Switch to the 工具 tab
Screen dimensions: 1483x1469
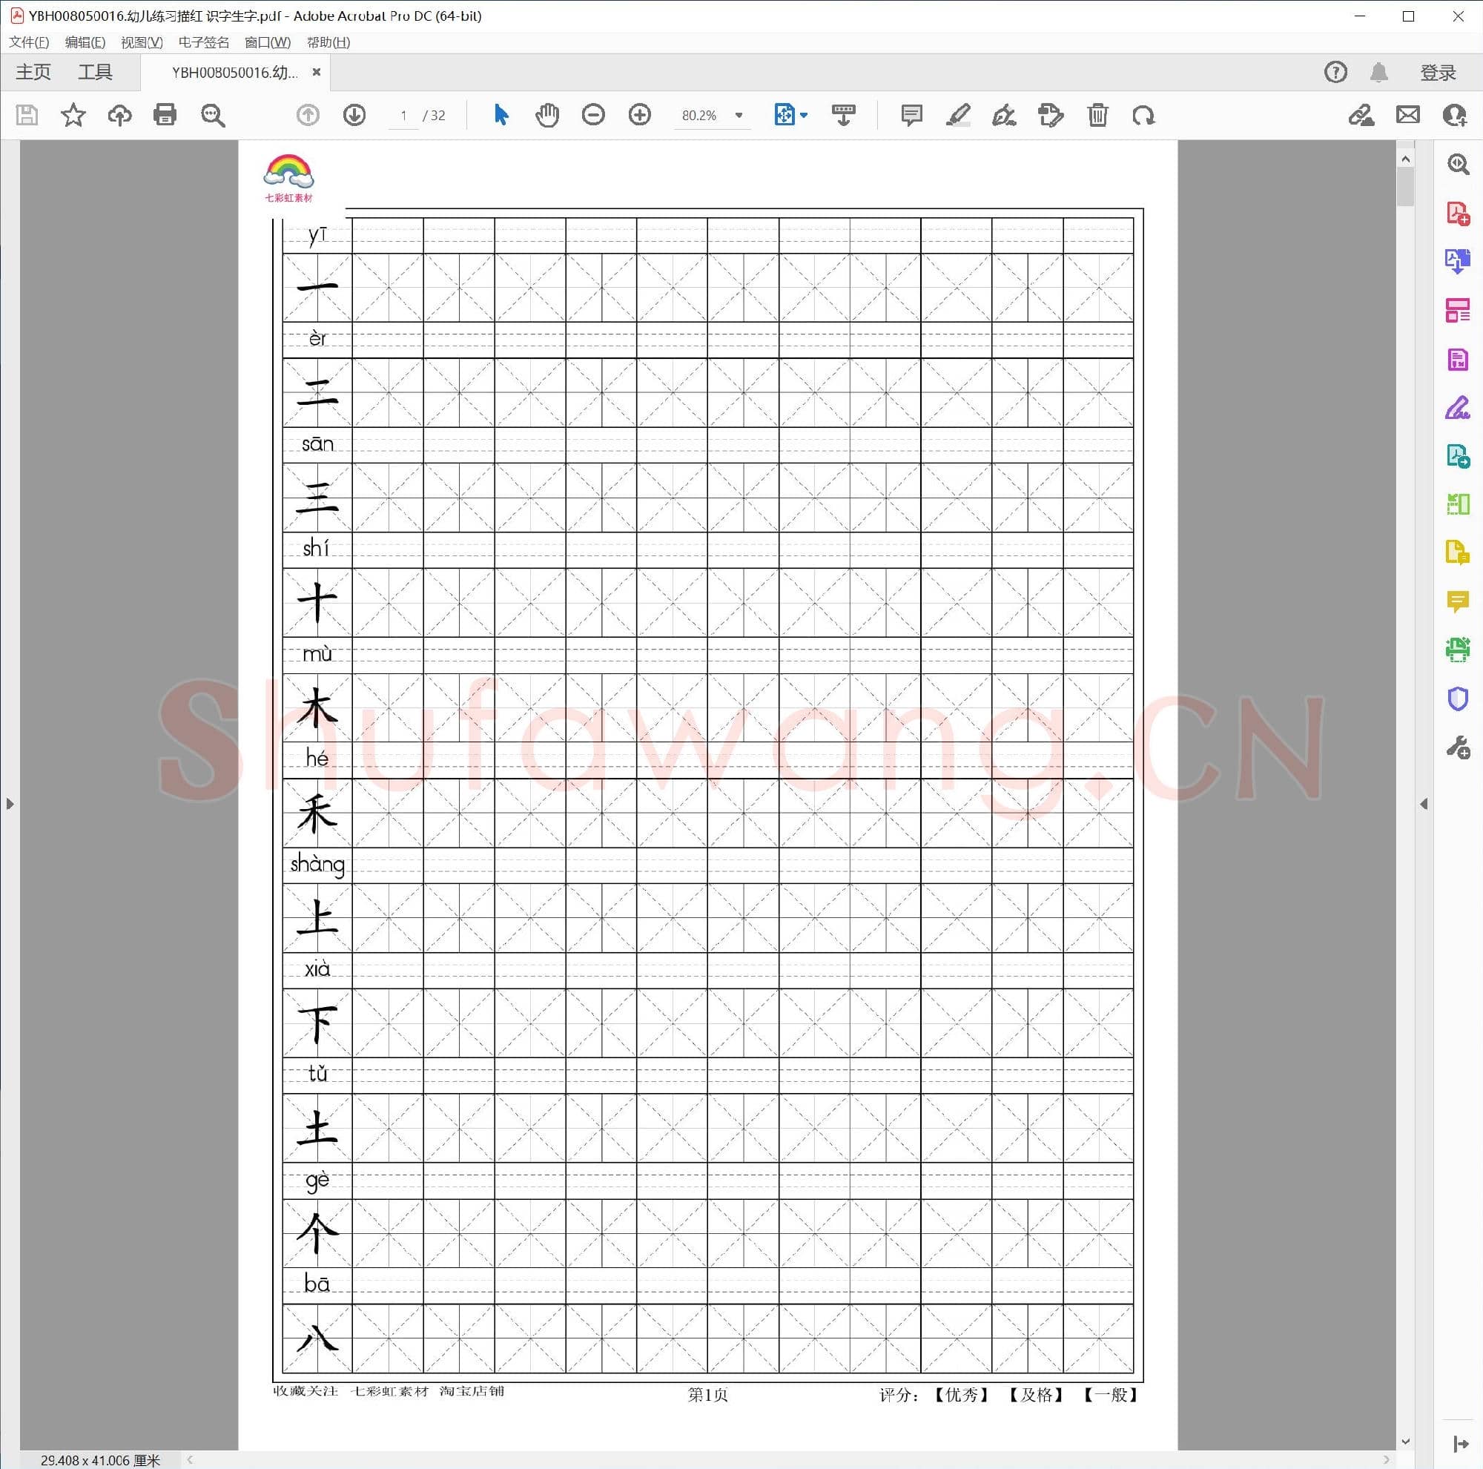tap(95, 72)
